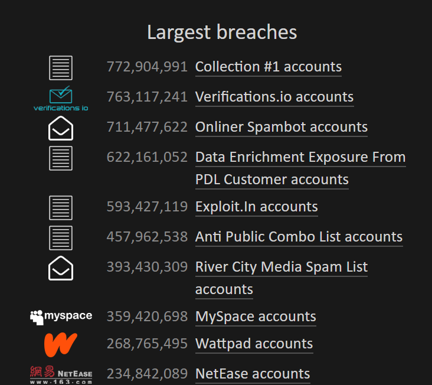Open the Wattpad accounts link
This screenshot has width=432, height=385.
(x=254, y=344)
